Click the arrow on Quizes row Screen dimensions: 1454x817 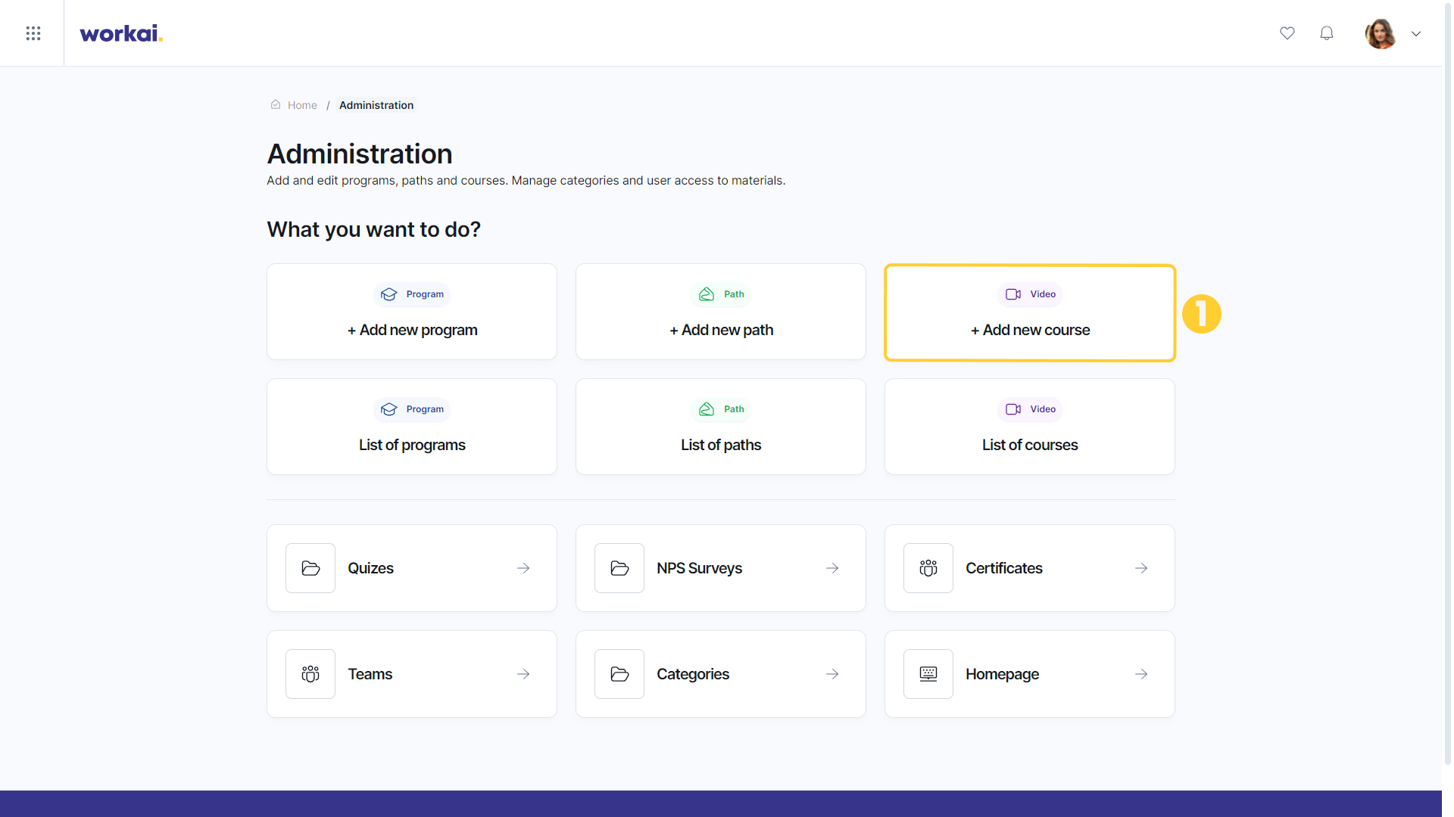tap(523, 568)
